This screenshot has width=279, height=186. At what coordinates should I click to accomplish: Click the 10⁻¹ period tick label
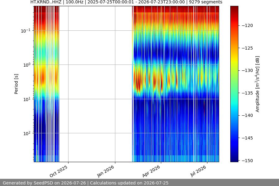[25, 31]
